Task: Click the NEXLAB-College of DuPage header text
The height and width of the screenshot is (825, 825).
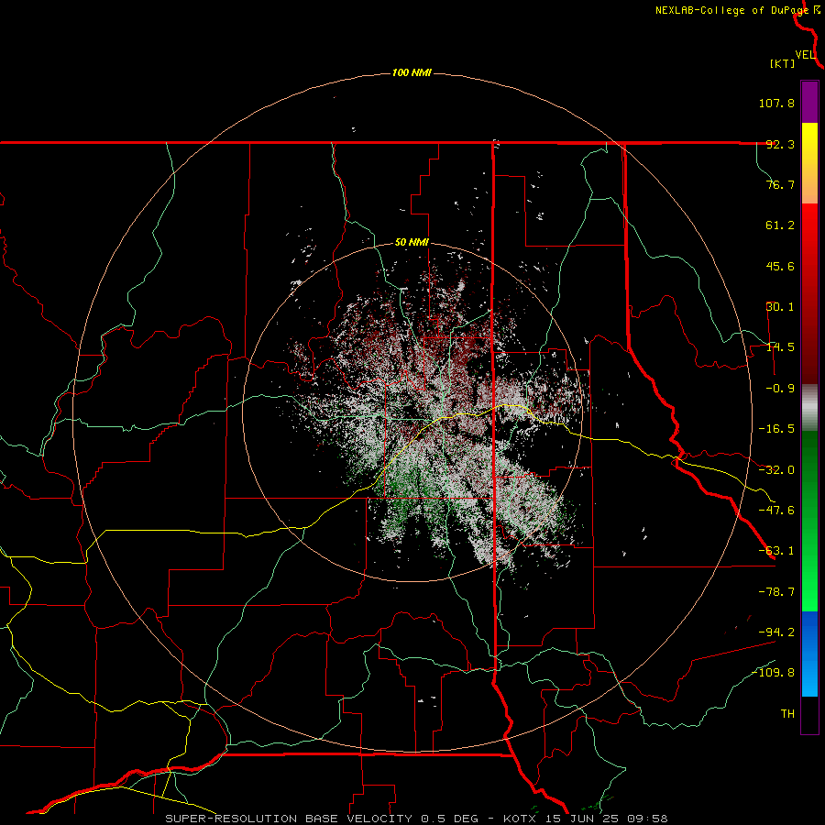Action: tap(731, 10)
